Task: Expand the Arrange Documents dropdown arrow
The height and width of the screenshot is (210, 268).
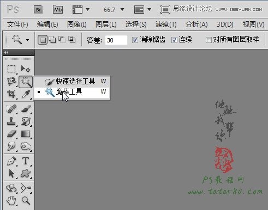Action: point(149,9)
